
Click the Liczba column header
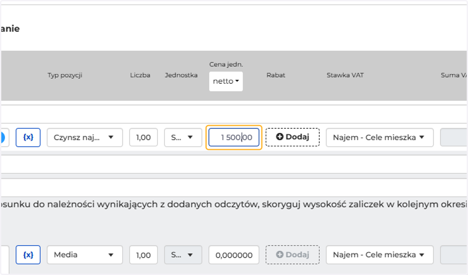pos(140,75)
